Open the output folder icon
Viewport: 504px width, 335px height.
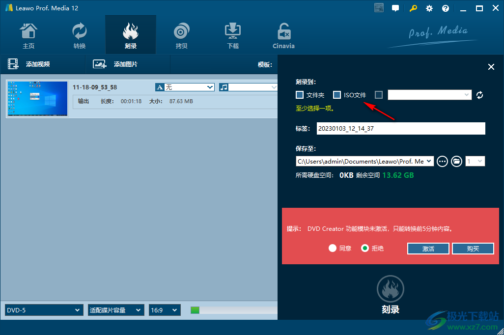point(456,162)
